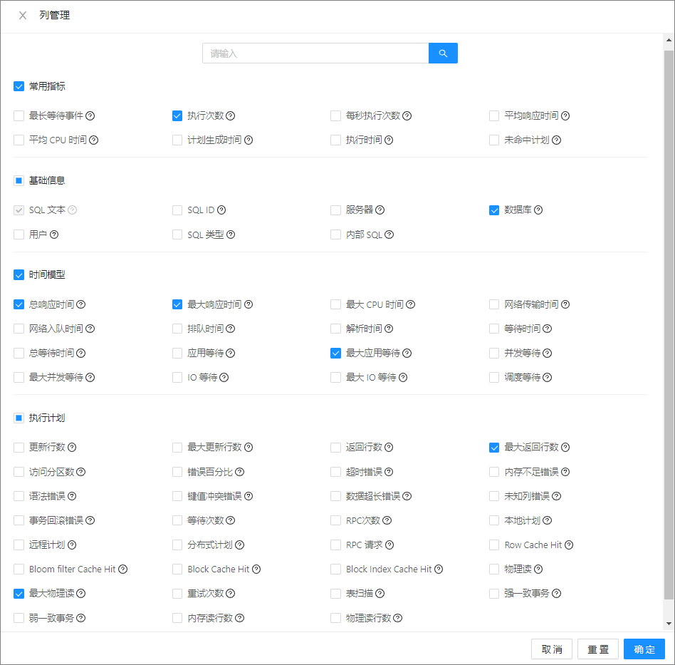Enable the 最长等待事件 checkbox

[19, 116]
